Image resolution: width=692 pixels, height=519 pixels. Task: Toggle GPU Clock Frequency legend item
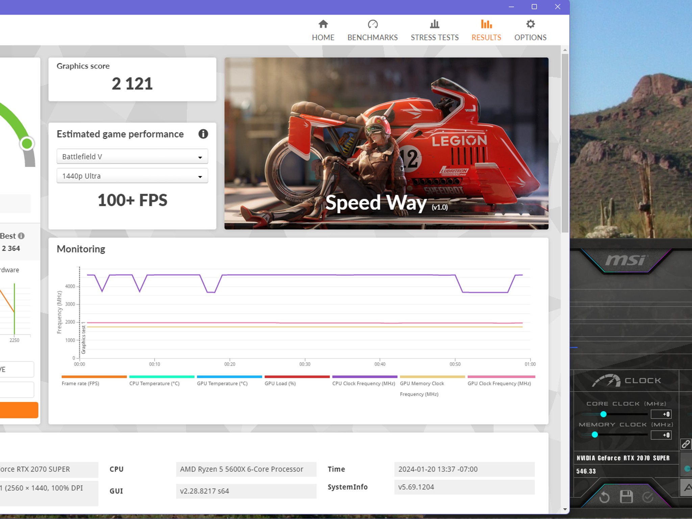pos(501,380)
